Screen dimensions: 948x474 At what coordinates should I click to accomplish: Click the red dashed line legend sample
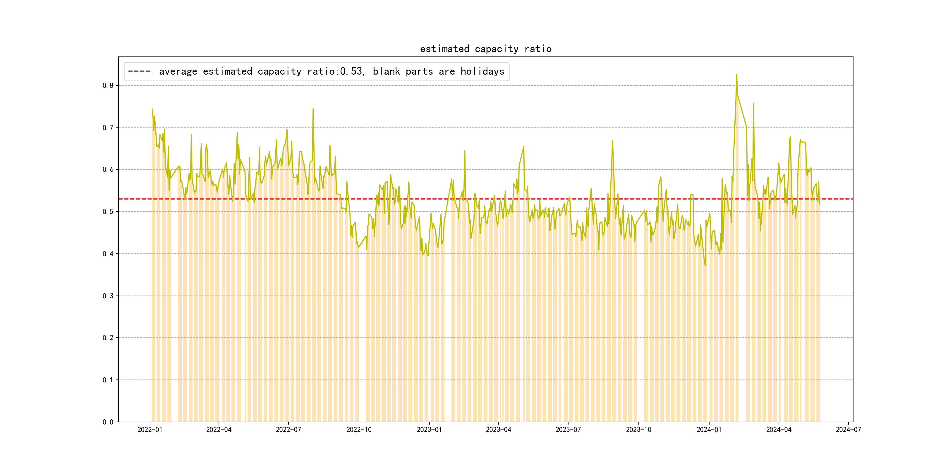[x=139, y=71]
